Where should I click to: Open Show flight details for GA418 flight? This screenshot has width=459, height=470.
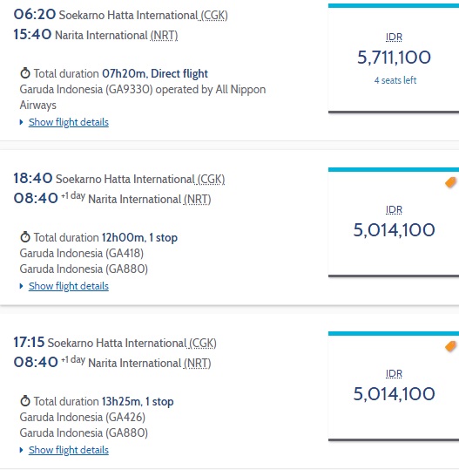click(x=69, y=286)
